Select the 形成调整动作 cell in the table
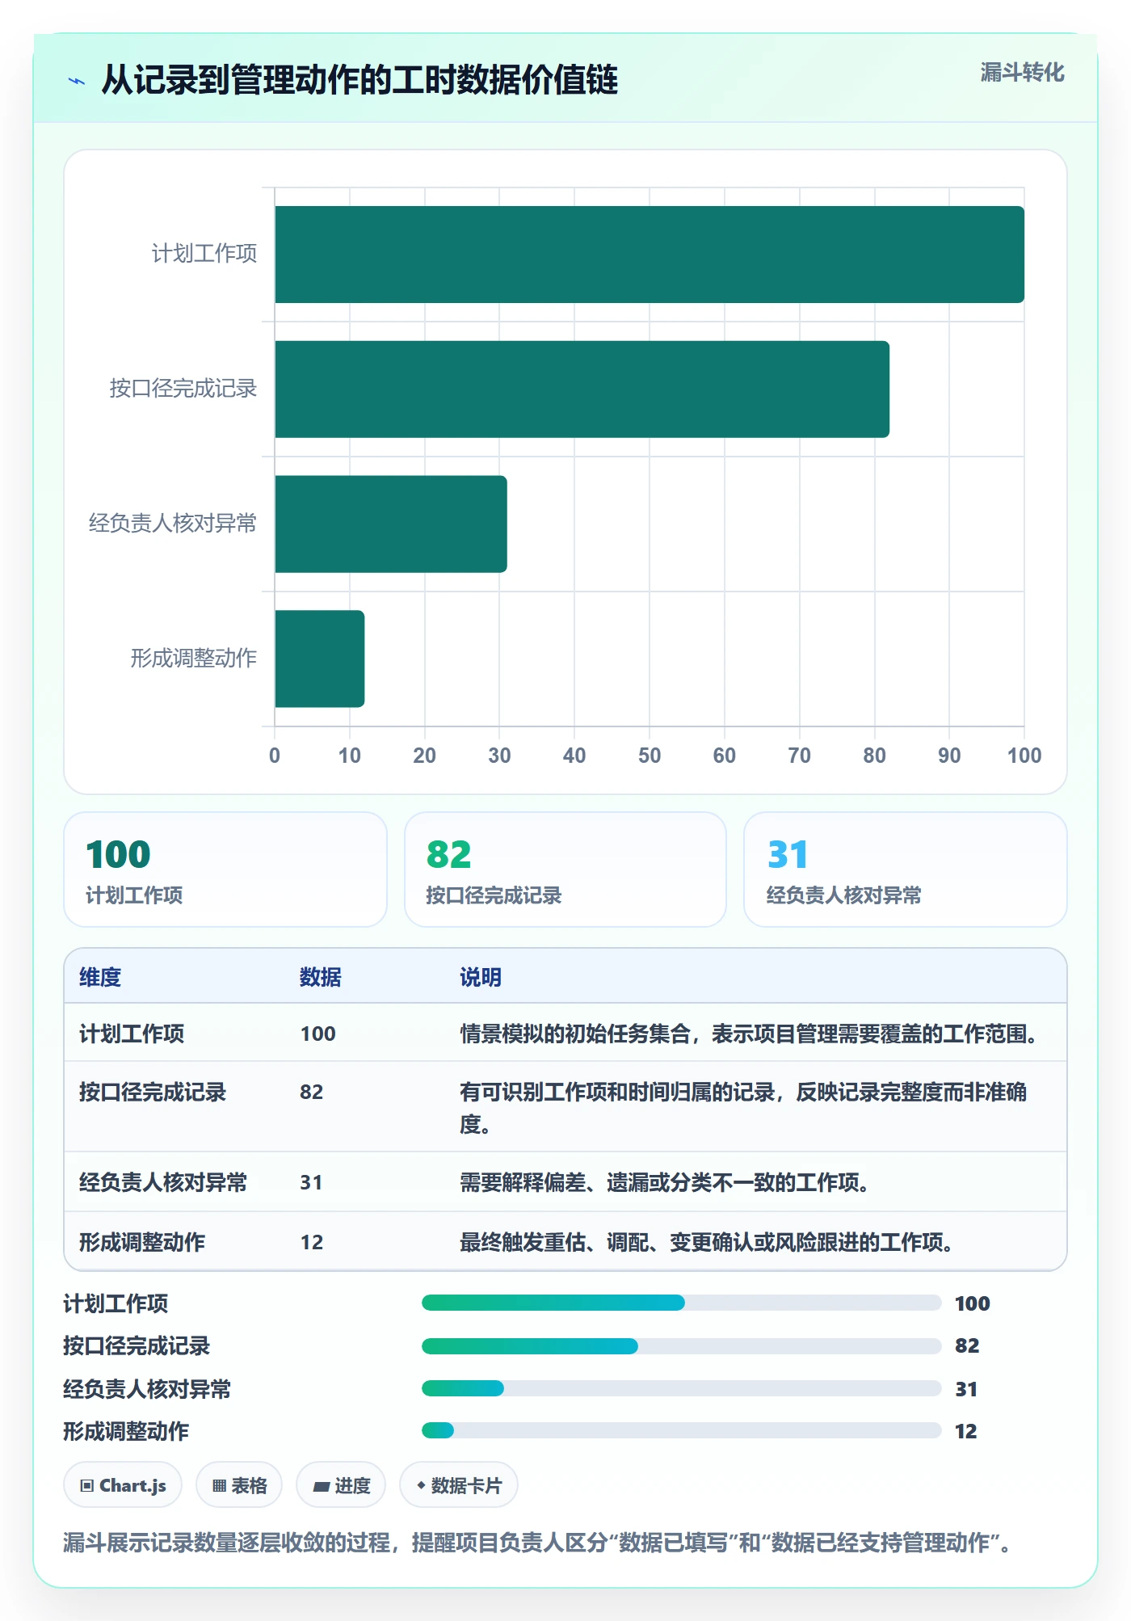Screen dimensions: 1131x1621 (x=142, y=1242)
